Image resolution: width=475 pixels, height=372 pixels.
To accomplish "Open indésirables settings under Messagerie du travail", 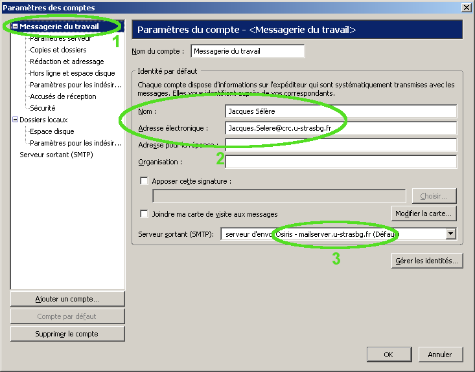I will tap(76, 85).
